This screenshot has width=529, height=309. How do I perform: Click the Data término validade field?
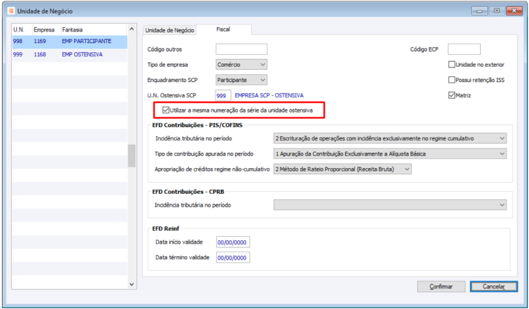(x=233, y=257)
